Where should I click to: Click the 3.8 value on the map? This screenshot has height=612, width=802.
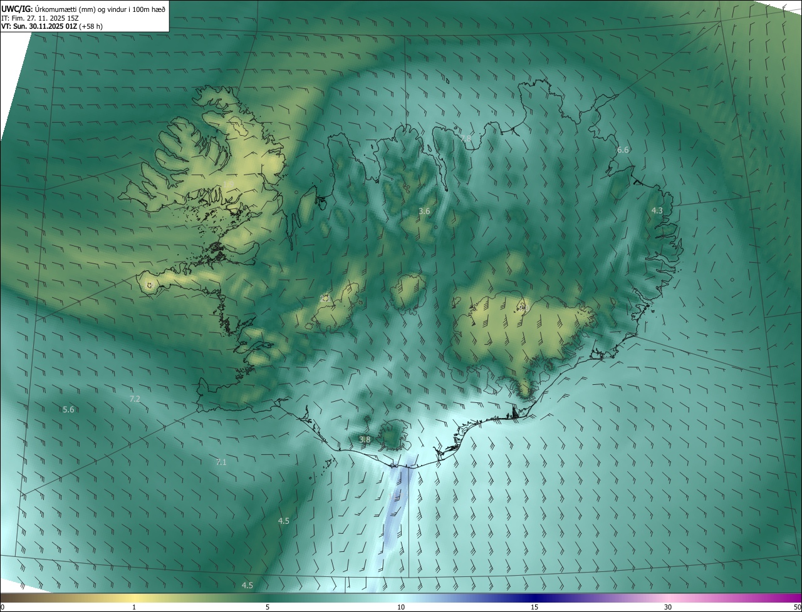[365, 439]
